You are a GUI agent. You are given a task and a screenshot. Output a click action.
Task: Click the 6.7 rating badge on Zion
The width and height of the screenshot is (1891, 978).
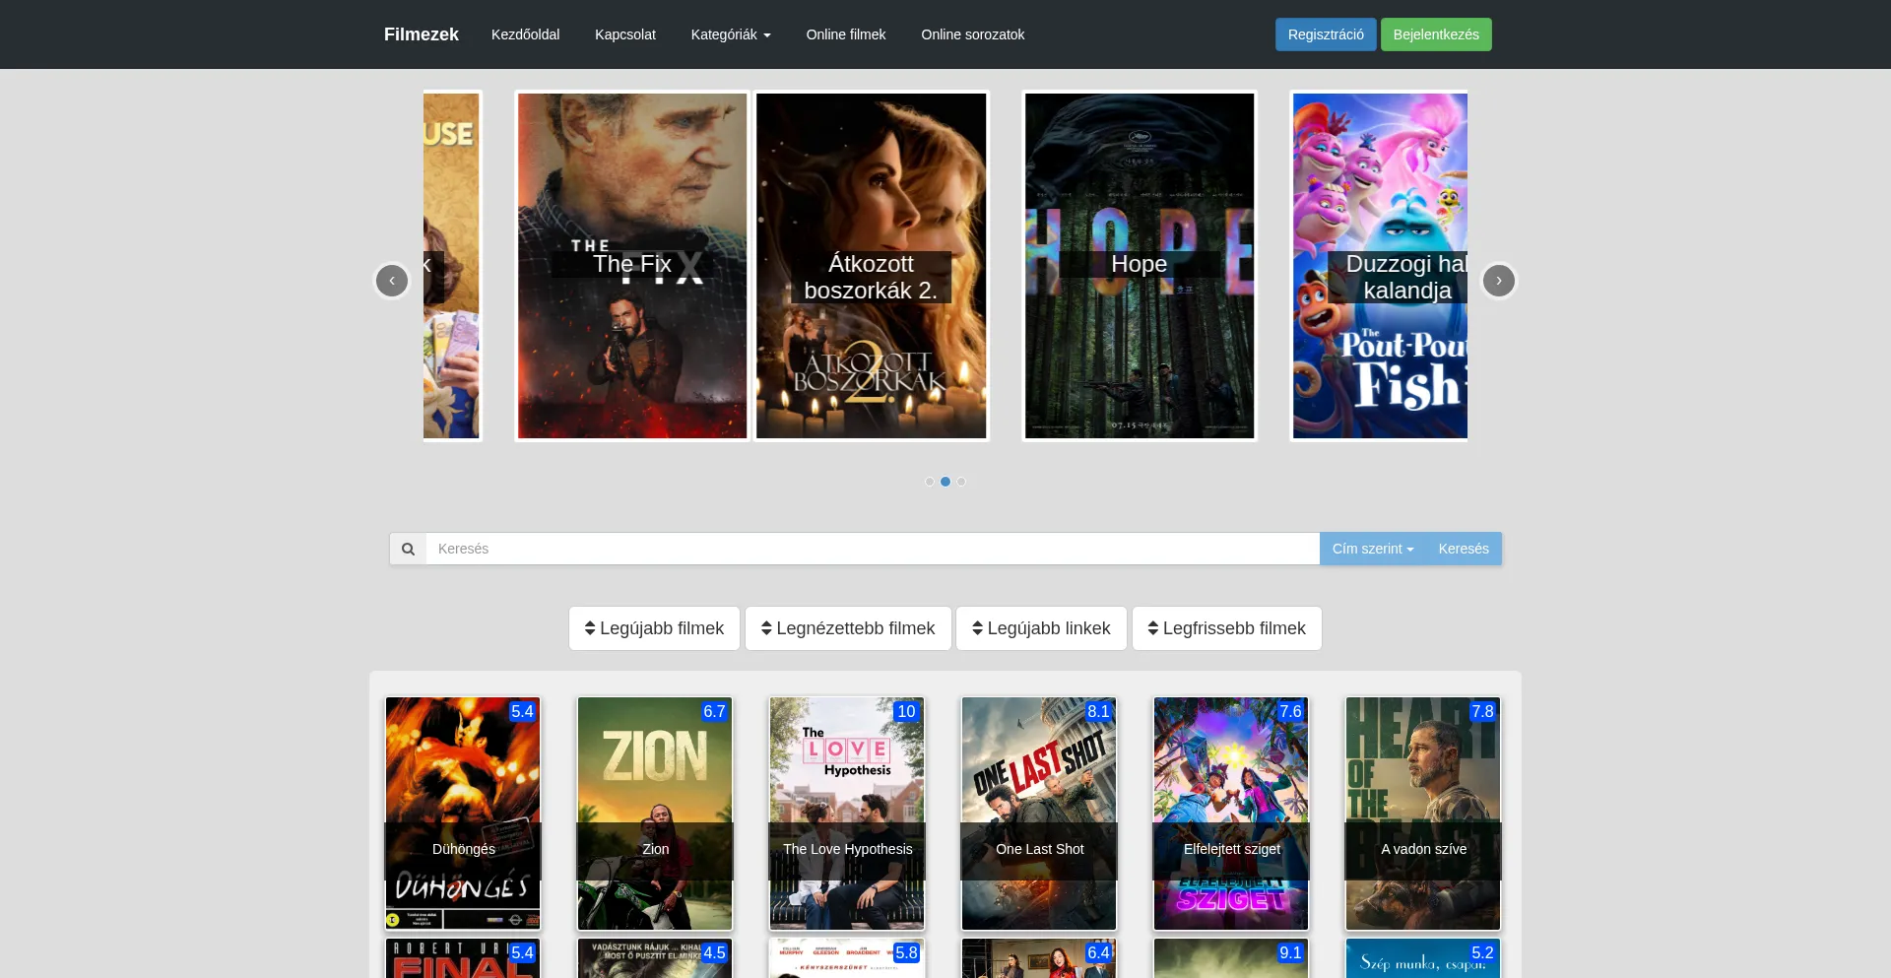pos(714,711)
